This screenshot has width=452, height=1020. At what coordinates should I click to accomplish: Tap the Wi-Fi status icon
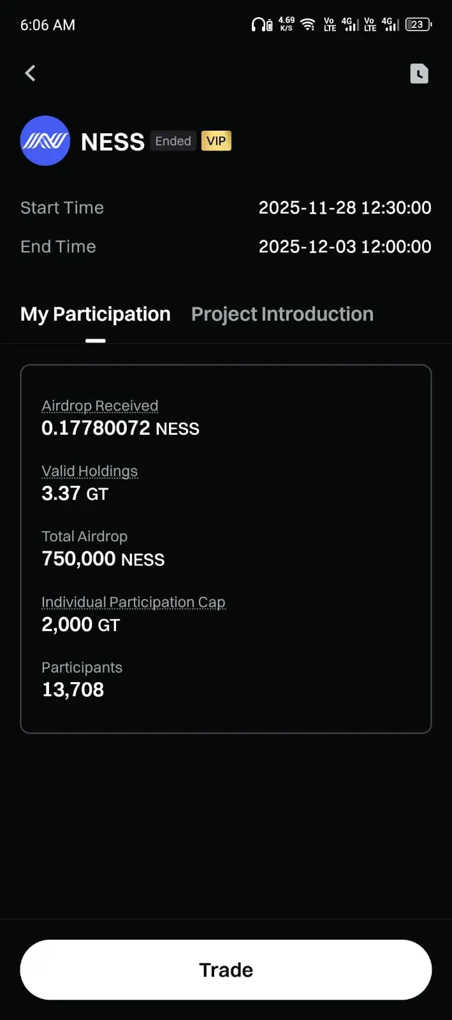point(308,25)
